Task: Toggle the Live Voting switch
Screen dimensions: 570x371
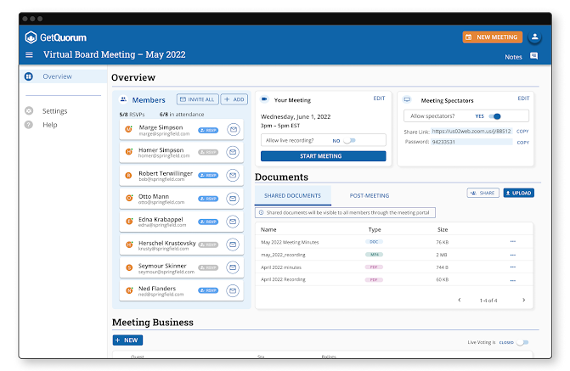Action: [x=522, y=343]
